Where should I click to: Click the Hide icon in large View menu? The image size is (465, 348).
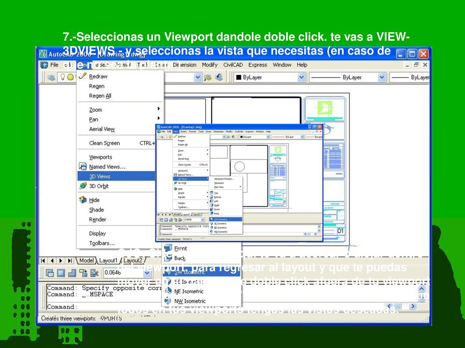(83, 200)
